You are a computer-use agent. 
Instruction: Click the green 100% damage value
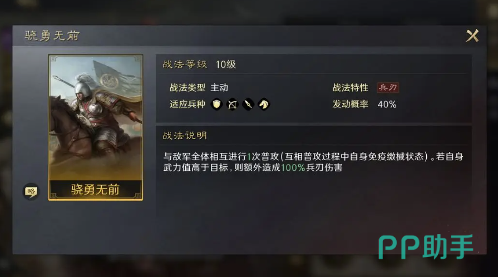(293, 167)
